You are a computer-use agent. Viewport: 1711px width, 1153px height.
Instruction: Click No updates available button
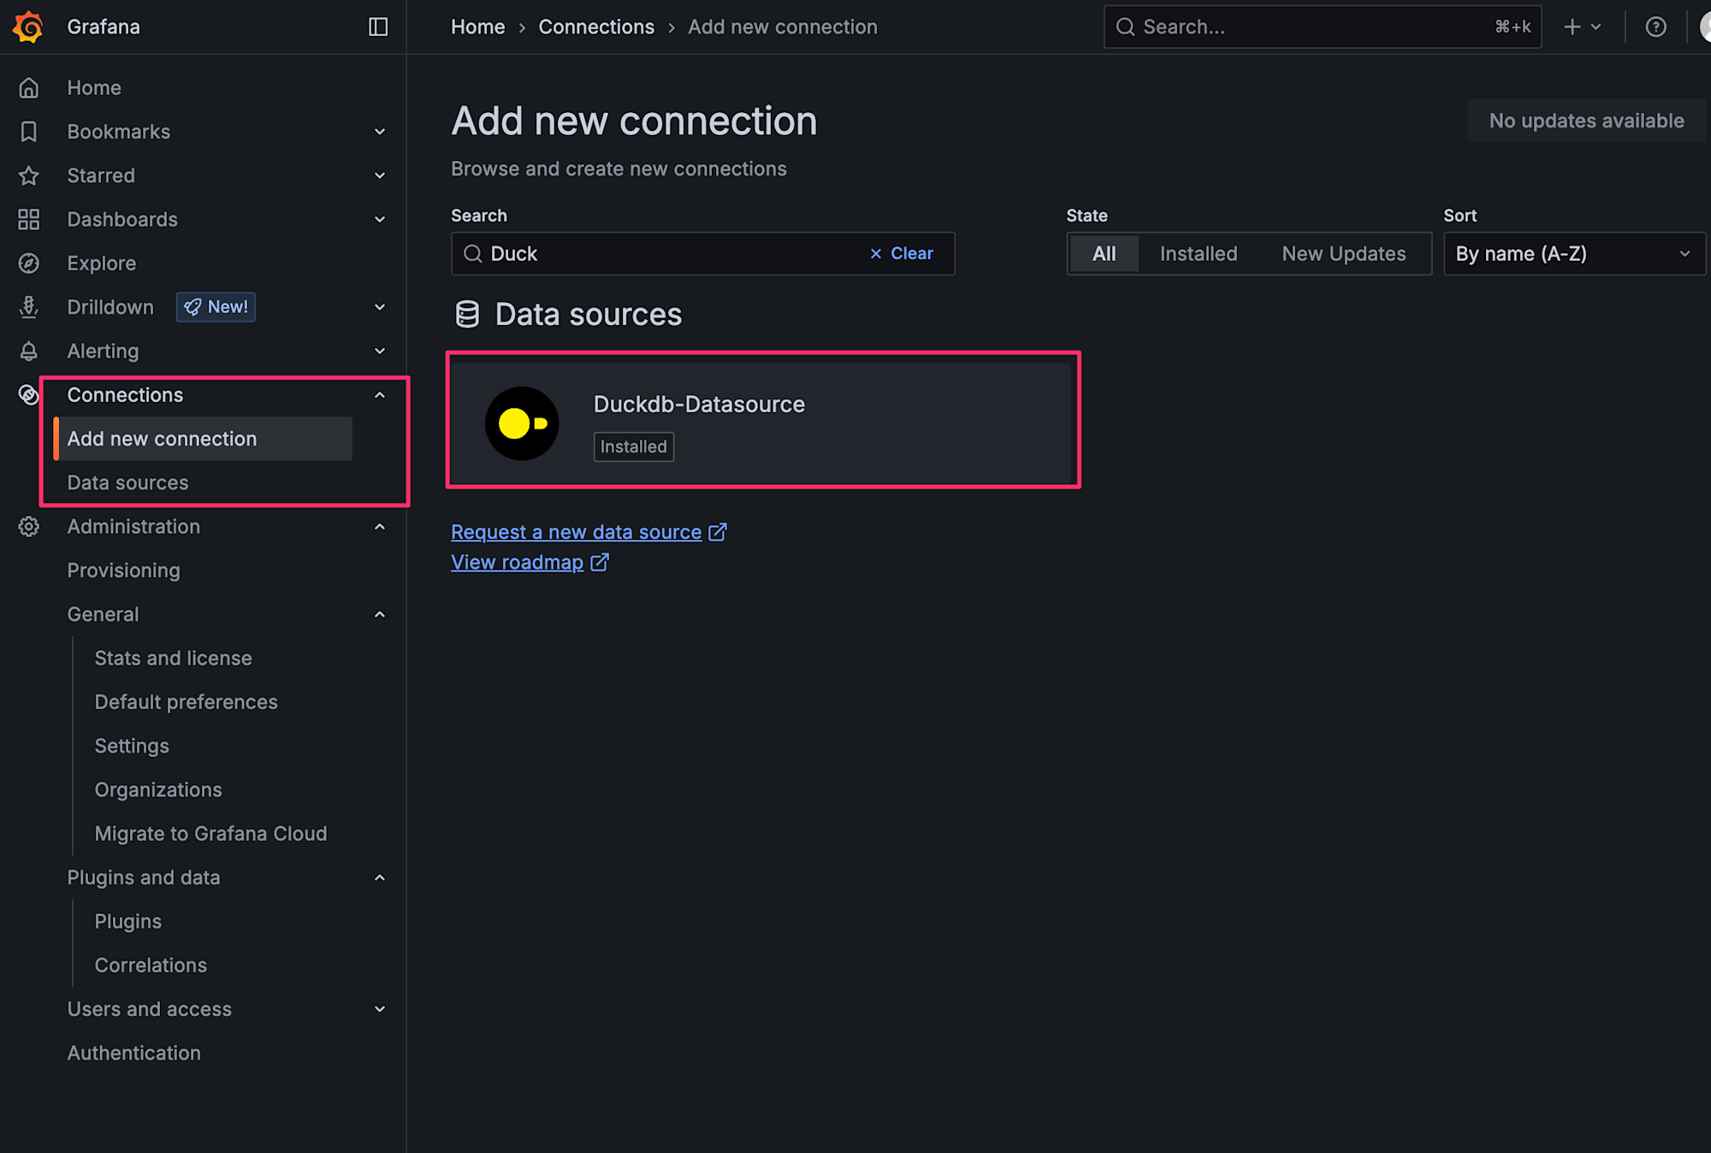coord(1586,121)
